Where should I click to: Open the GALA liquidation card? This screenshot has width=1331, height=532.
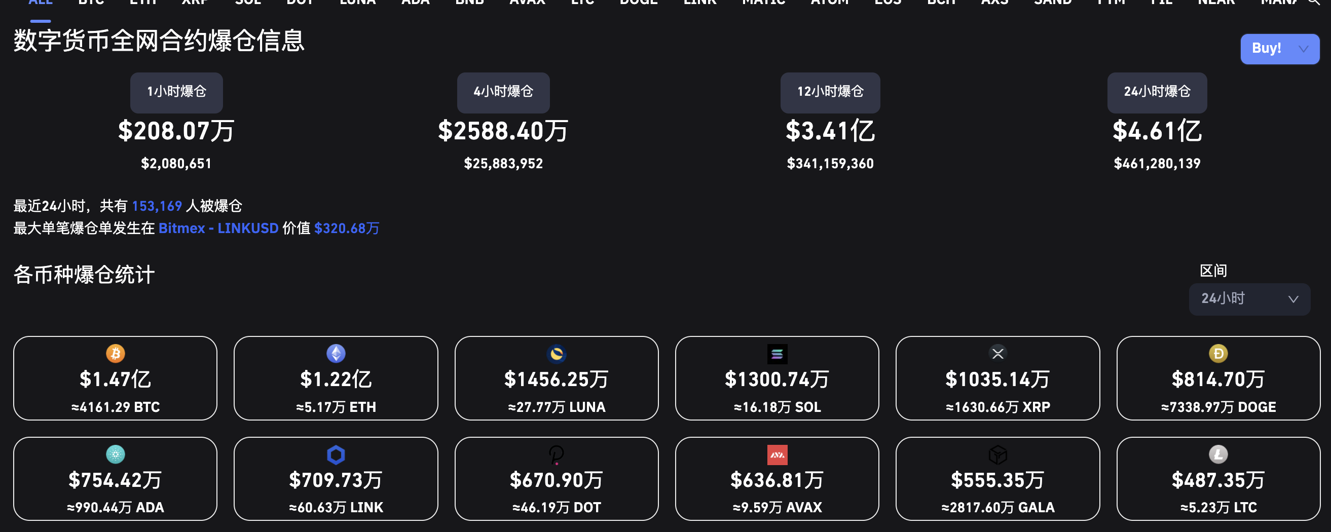pos(997,479)
